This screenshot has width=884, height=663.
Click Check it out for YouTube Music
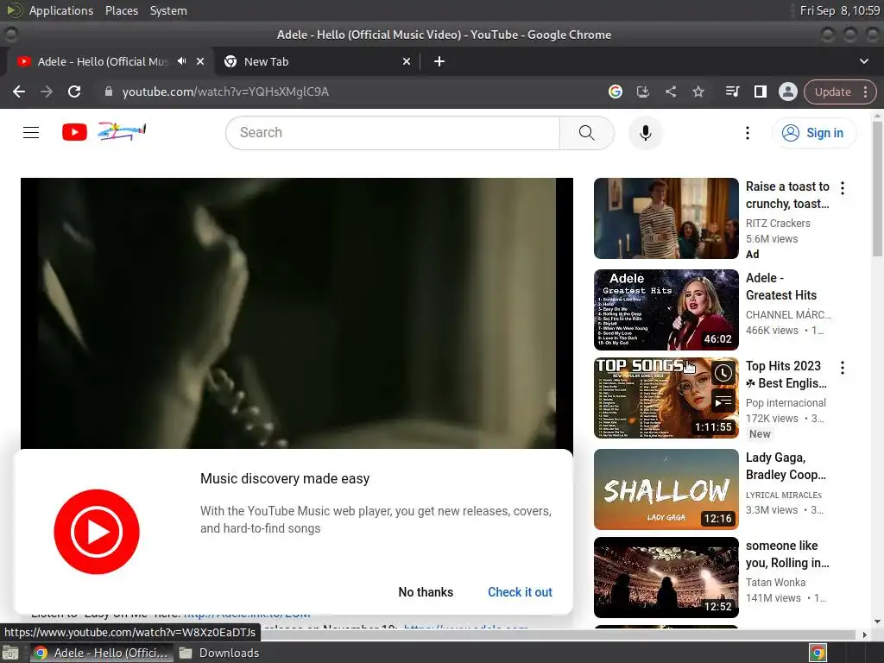point(520,592)
